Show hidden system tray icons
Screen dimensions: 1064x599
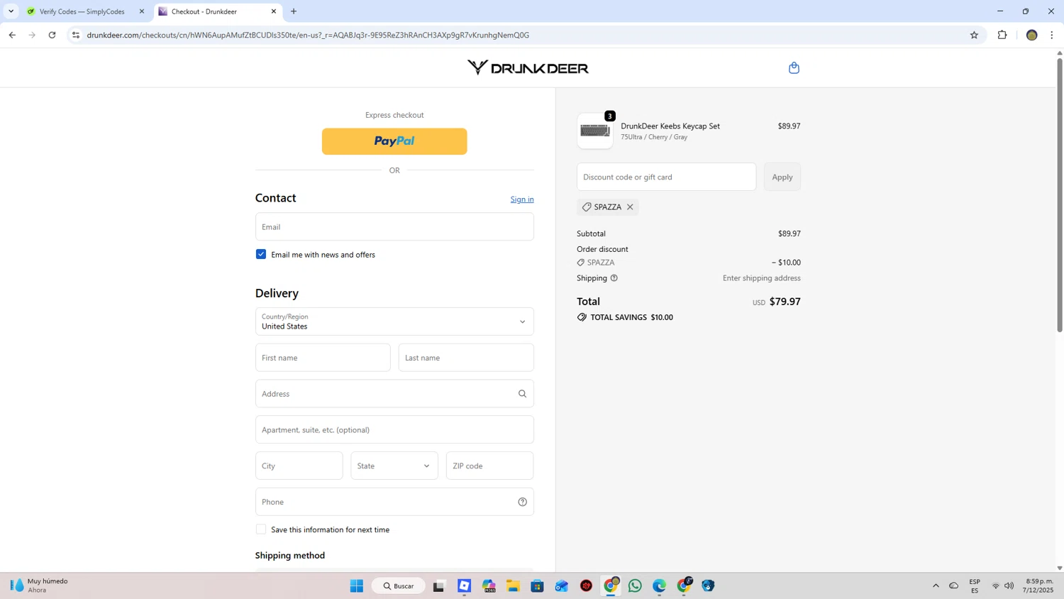[x=936, y=586]
